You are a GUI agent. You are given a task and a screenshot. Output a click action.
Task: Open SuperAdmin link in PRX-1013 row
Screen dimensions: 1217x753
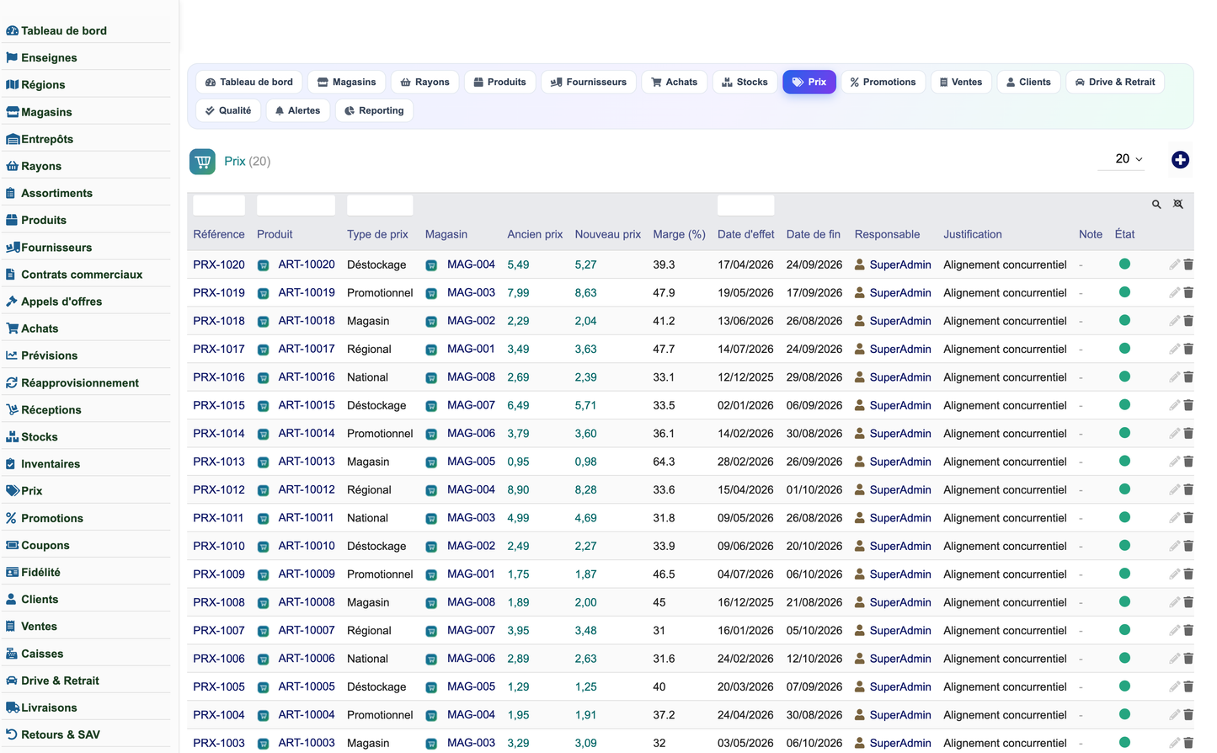click(900, 462)
